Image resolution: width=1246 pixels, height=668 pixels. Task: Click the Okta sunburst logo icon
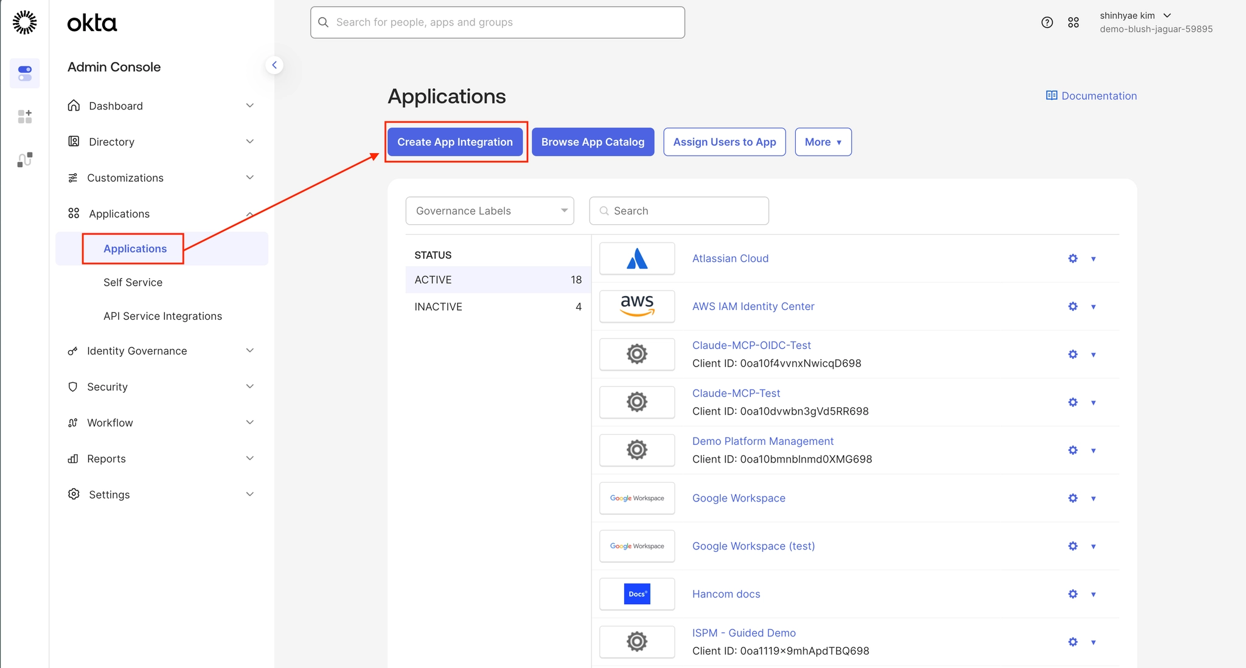pyautogui.click(x=24, y=22)
